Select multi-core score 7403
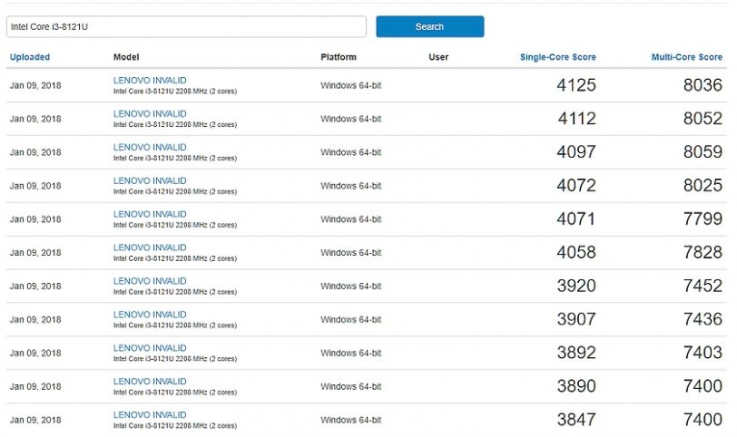Screen dimensions: 737x437 pyautogui.click(x=703, y=353)
